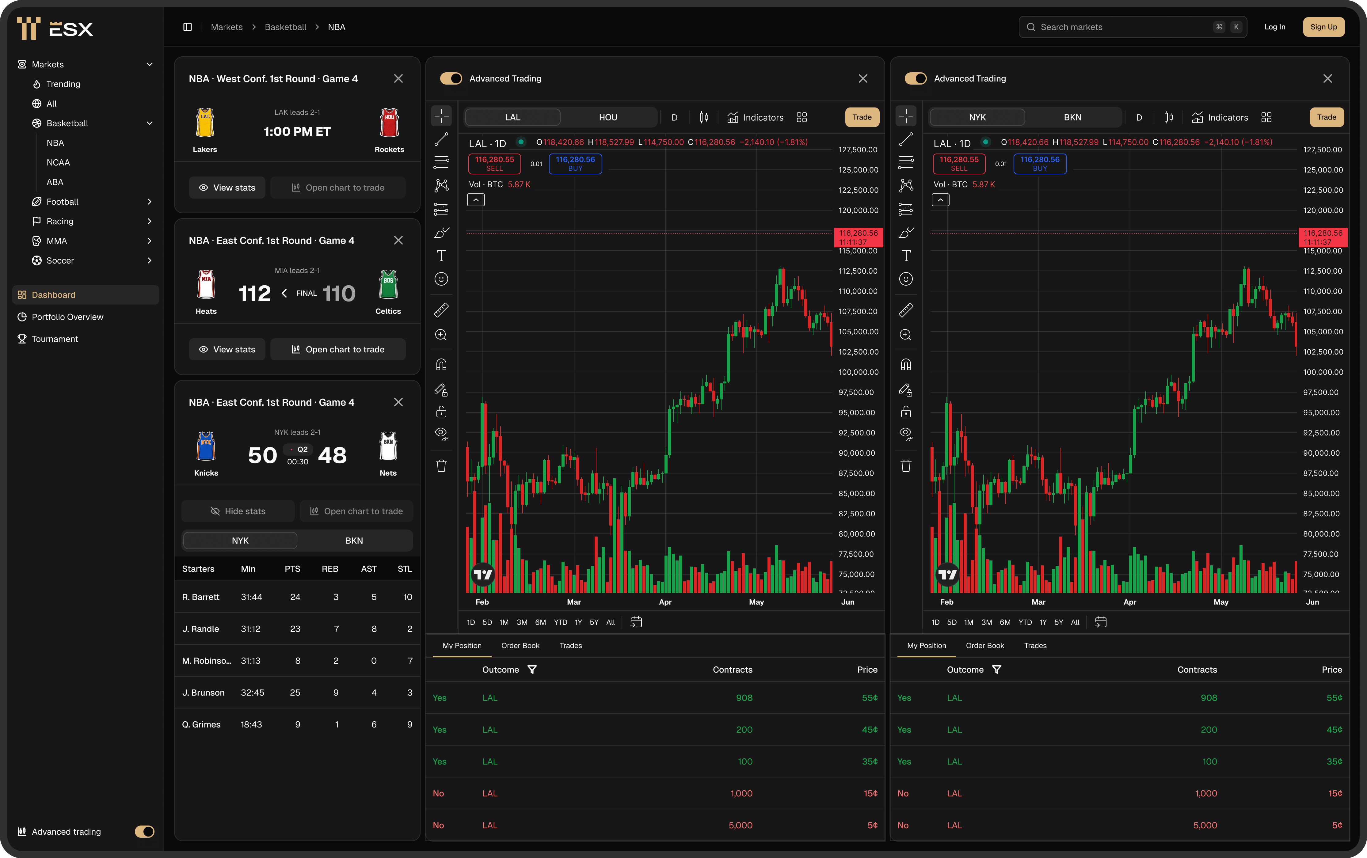The width and height of the screenshot is (1367, 858).
Task: Click BUY price box in NYK/BKN chart
Action: [x=1040, y=163]
